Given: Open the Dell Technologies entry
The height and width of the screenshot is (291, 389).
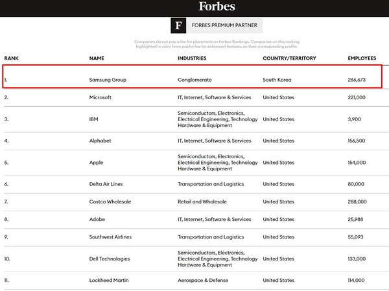Looking at the screenshot, I should click(x=110, y=259).
